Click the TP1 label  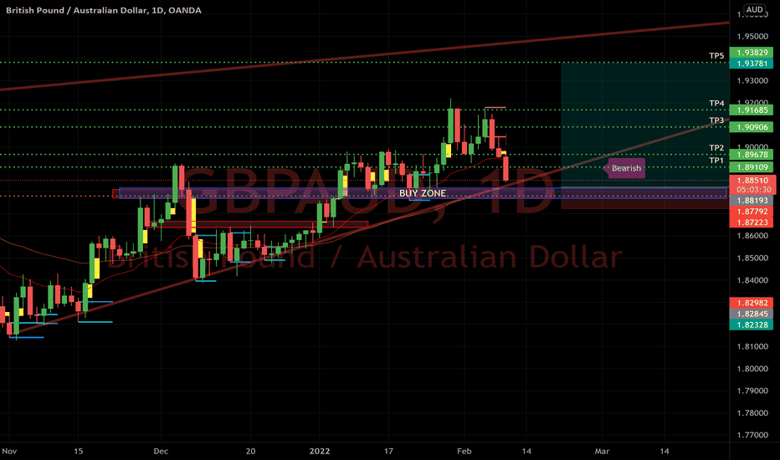tap(716, 160)
